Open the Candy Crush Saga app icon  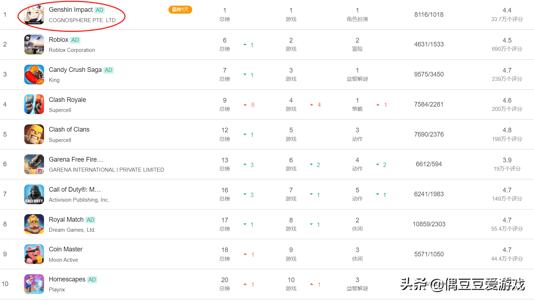(34, 74)
